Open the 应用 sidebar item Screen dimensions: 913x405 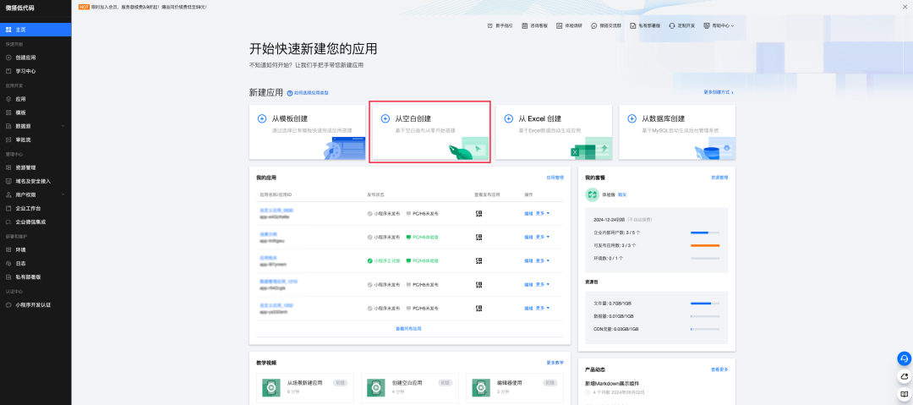click(36, 99)
